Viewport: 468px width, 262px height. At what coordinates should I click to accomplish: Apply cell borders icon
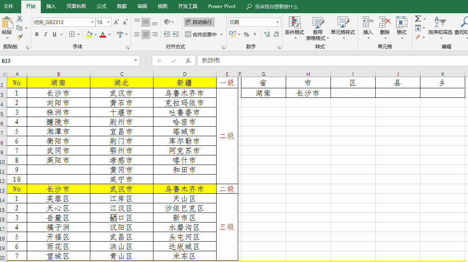pos(72,34)
